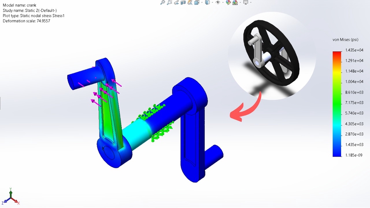
Task: Click the maximum legend value 1.435e+04
Action: click(x=354, y=50)
